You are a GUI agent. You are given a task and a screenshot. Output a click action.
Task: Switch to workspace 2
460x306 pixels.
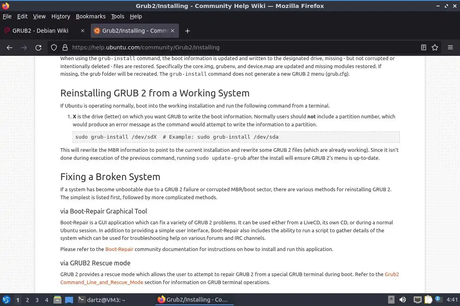pos(27,300)
